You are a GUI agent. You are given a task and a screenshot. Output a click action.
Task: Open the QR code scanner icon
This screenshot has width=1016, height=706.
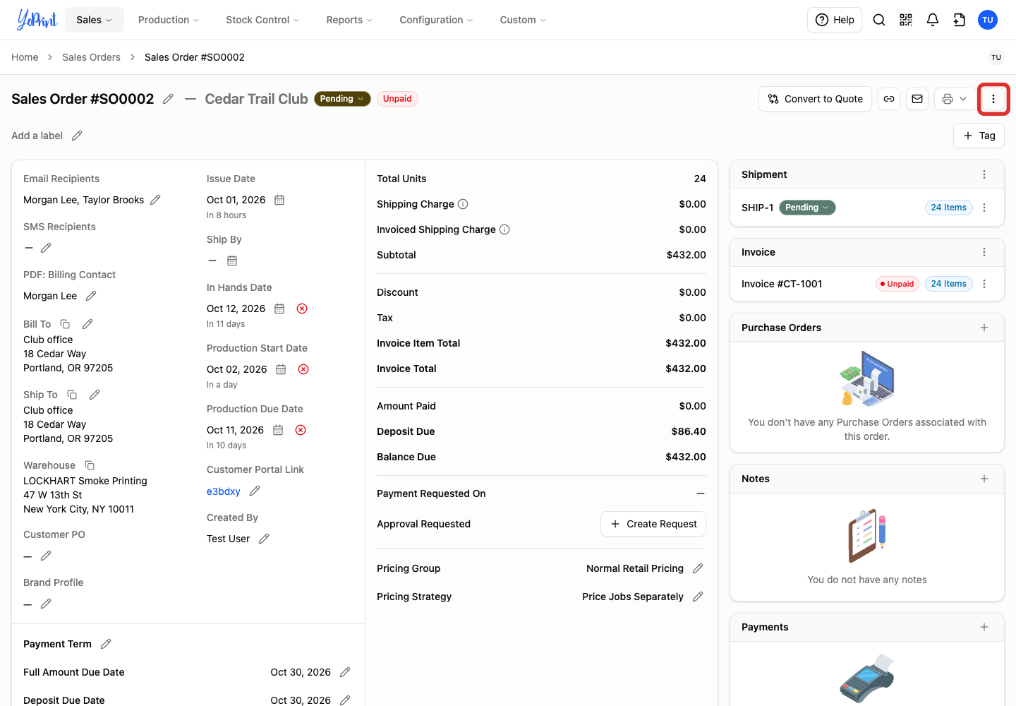click(906, 20)
